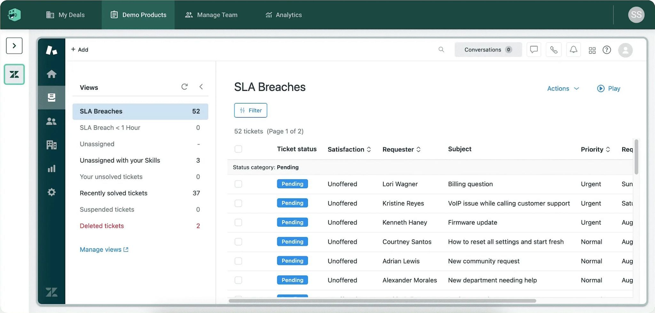Select the Zendesk app tile in left rail

[x=14, y=74]
